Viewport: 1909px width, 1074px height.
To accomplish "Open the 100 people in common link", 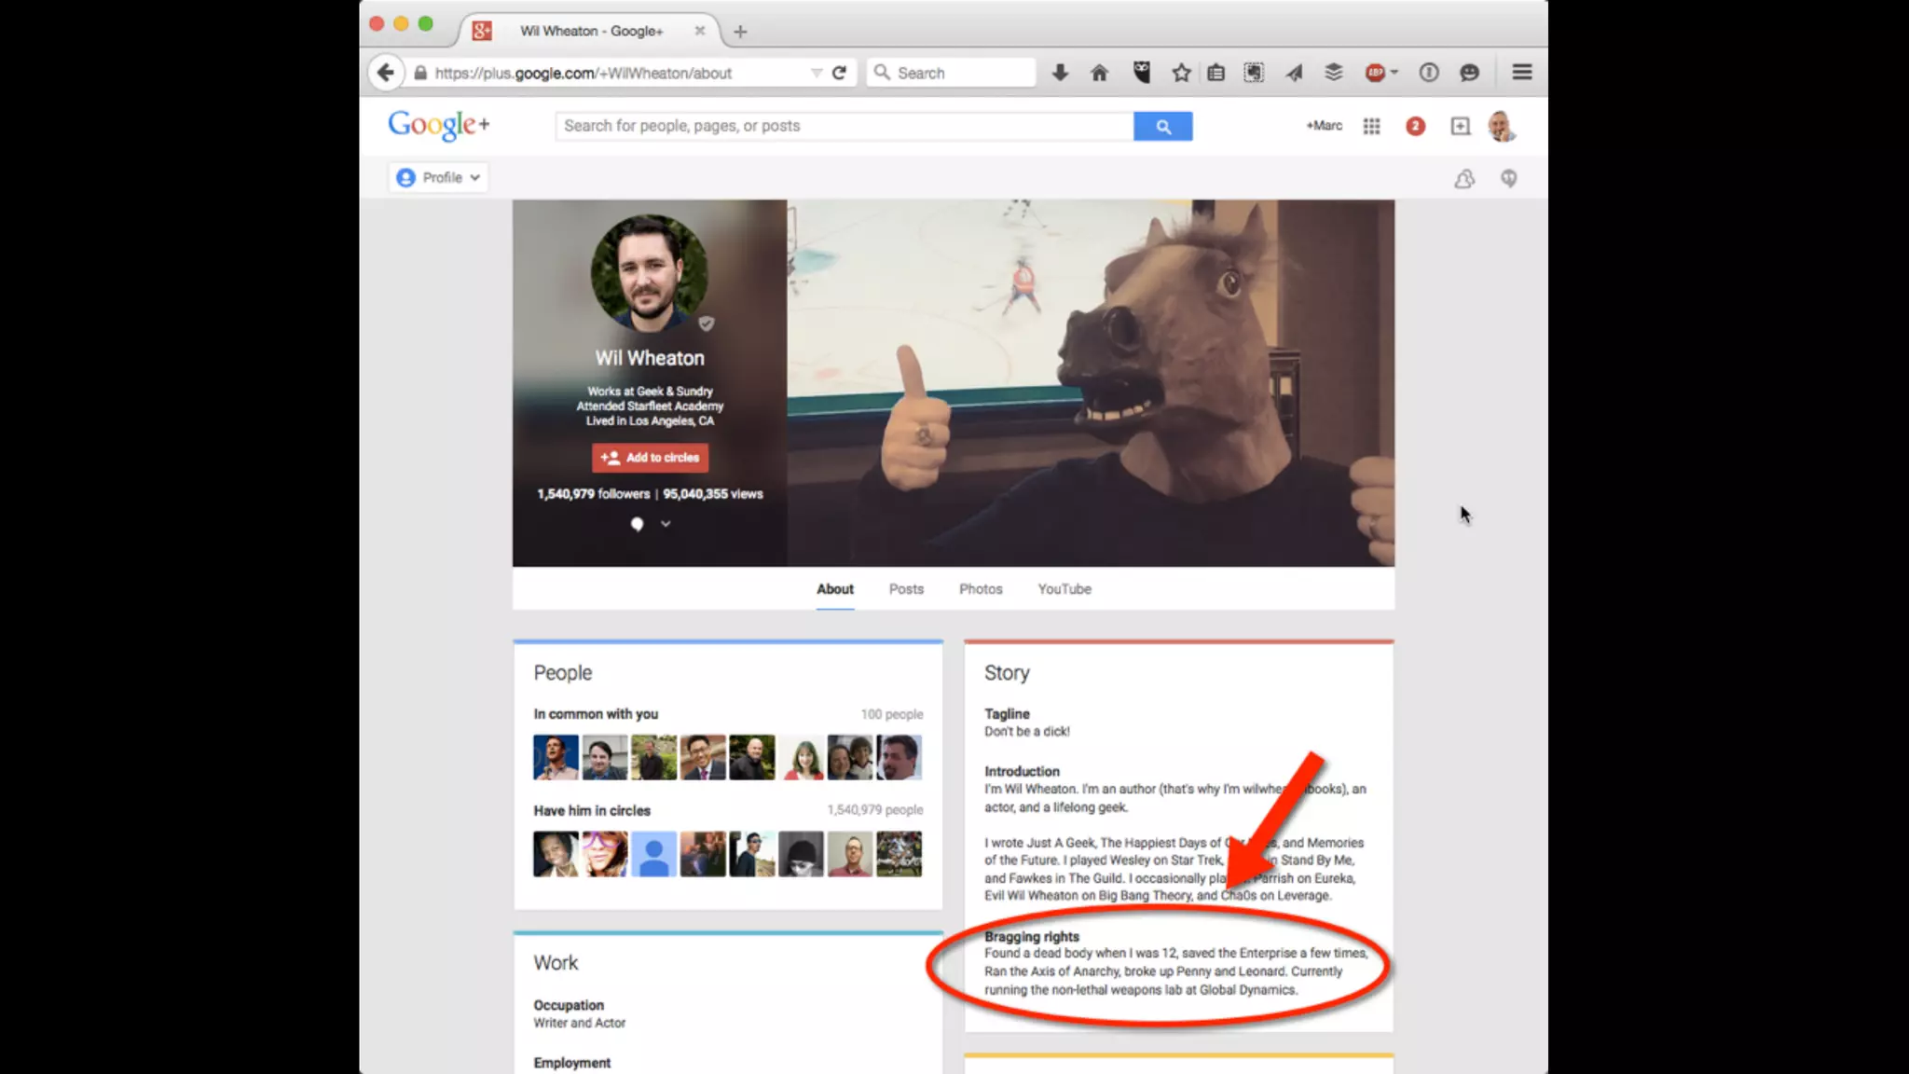I will click(892, 714).
